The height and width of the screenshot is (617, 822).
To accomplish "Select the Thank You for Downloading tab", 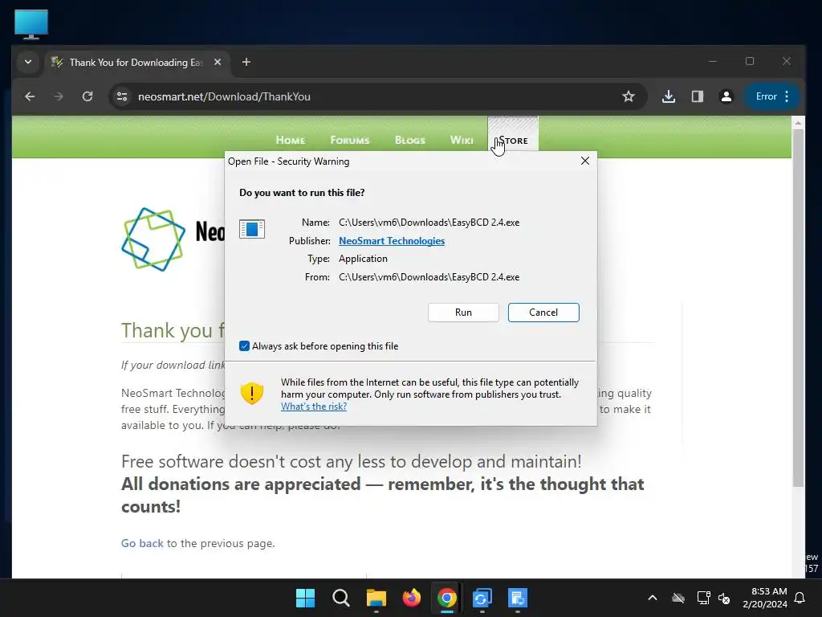I will pyautogui.click(x=135, y=63).
